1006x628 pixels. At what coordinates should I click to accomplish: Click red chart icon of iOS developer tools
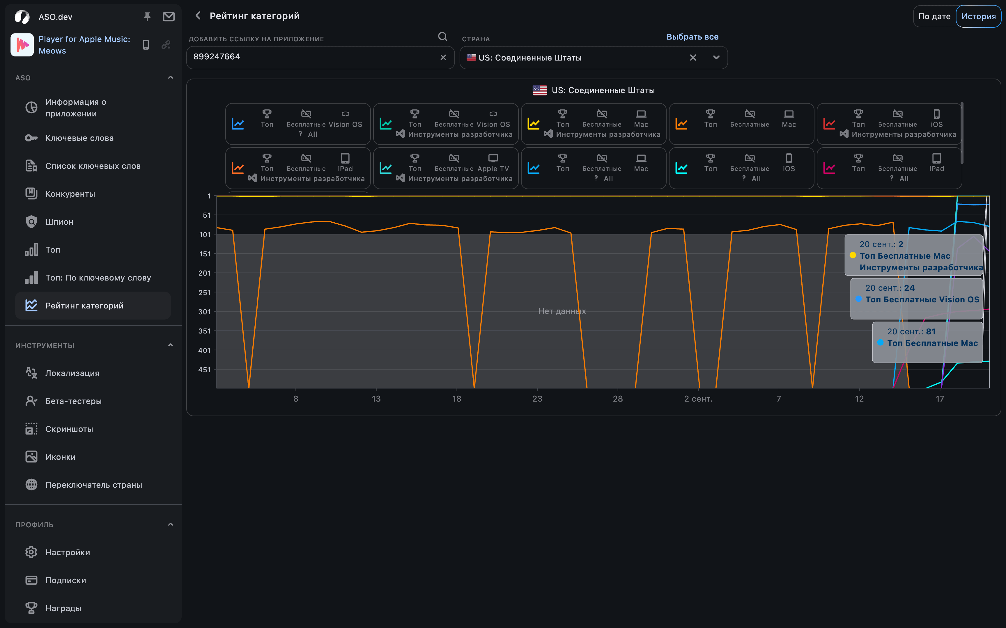pyautogui.click(x=829, y=123)
